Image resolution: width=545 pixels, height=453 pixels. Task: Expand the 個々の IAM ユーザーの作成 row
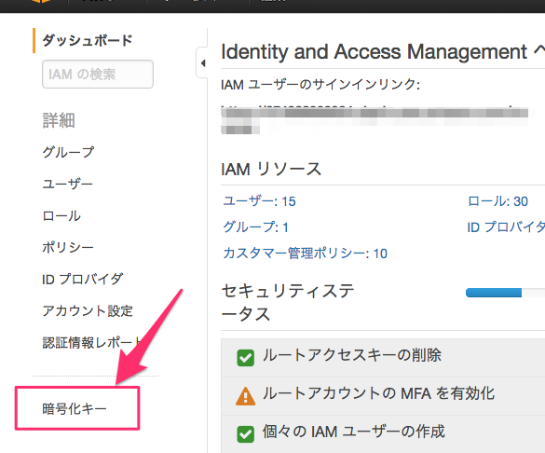pos(383,433)
